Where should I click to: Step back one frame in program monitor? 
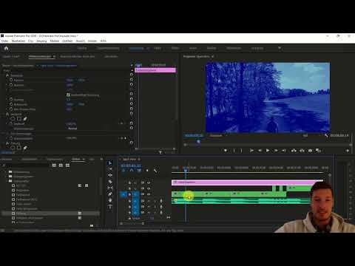point(260,150)
